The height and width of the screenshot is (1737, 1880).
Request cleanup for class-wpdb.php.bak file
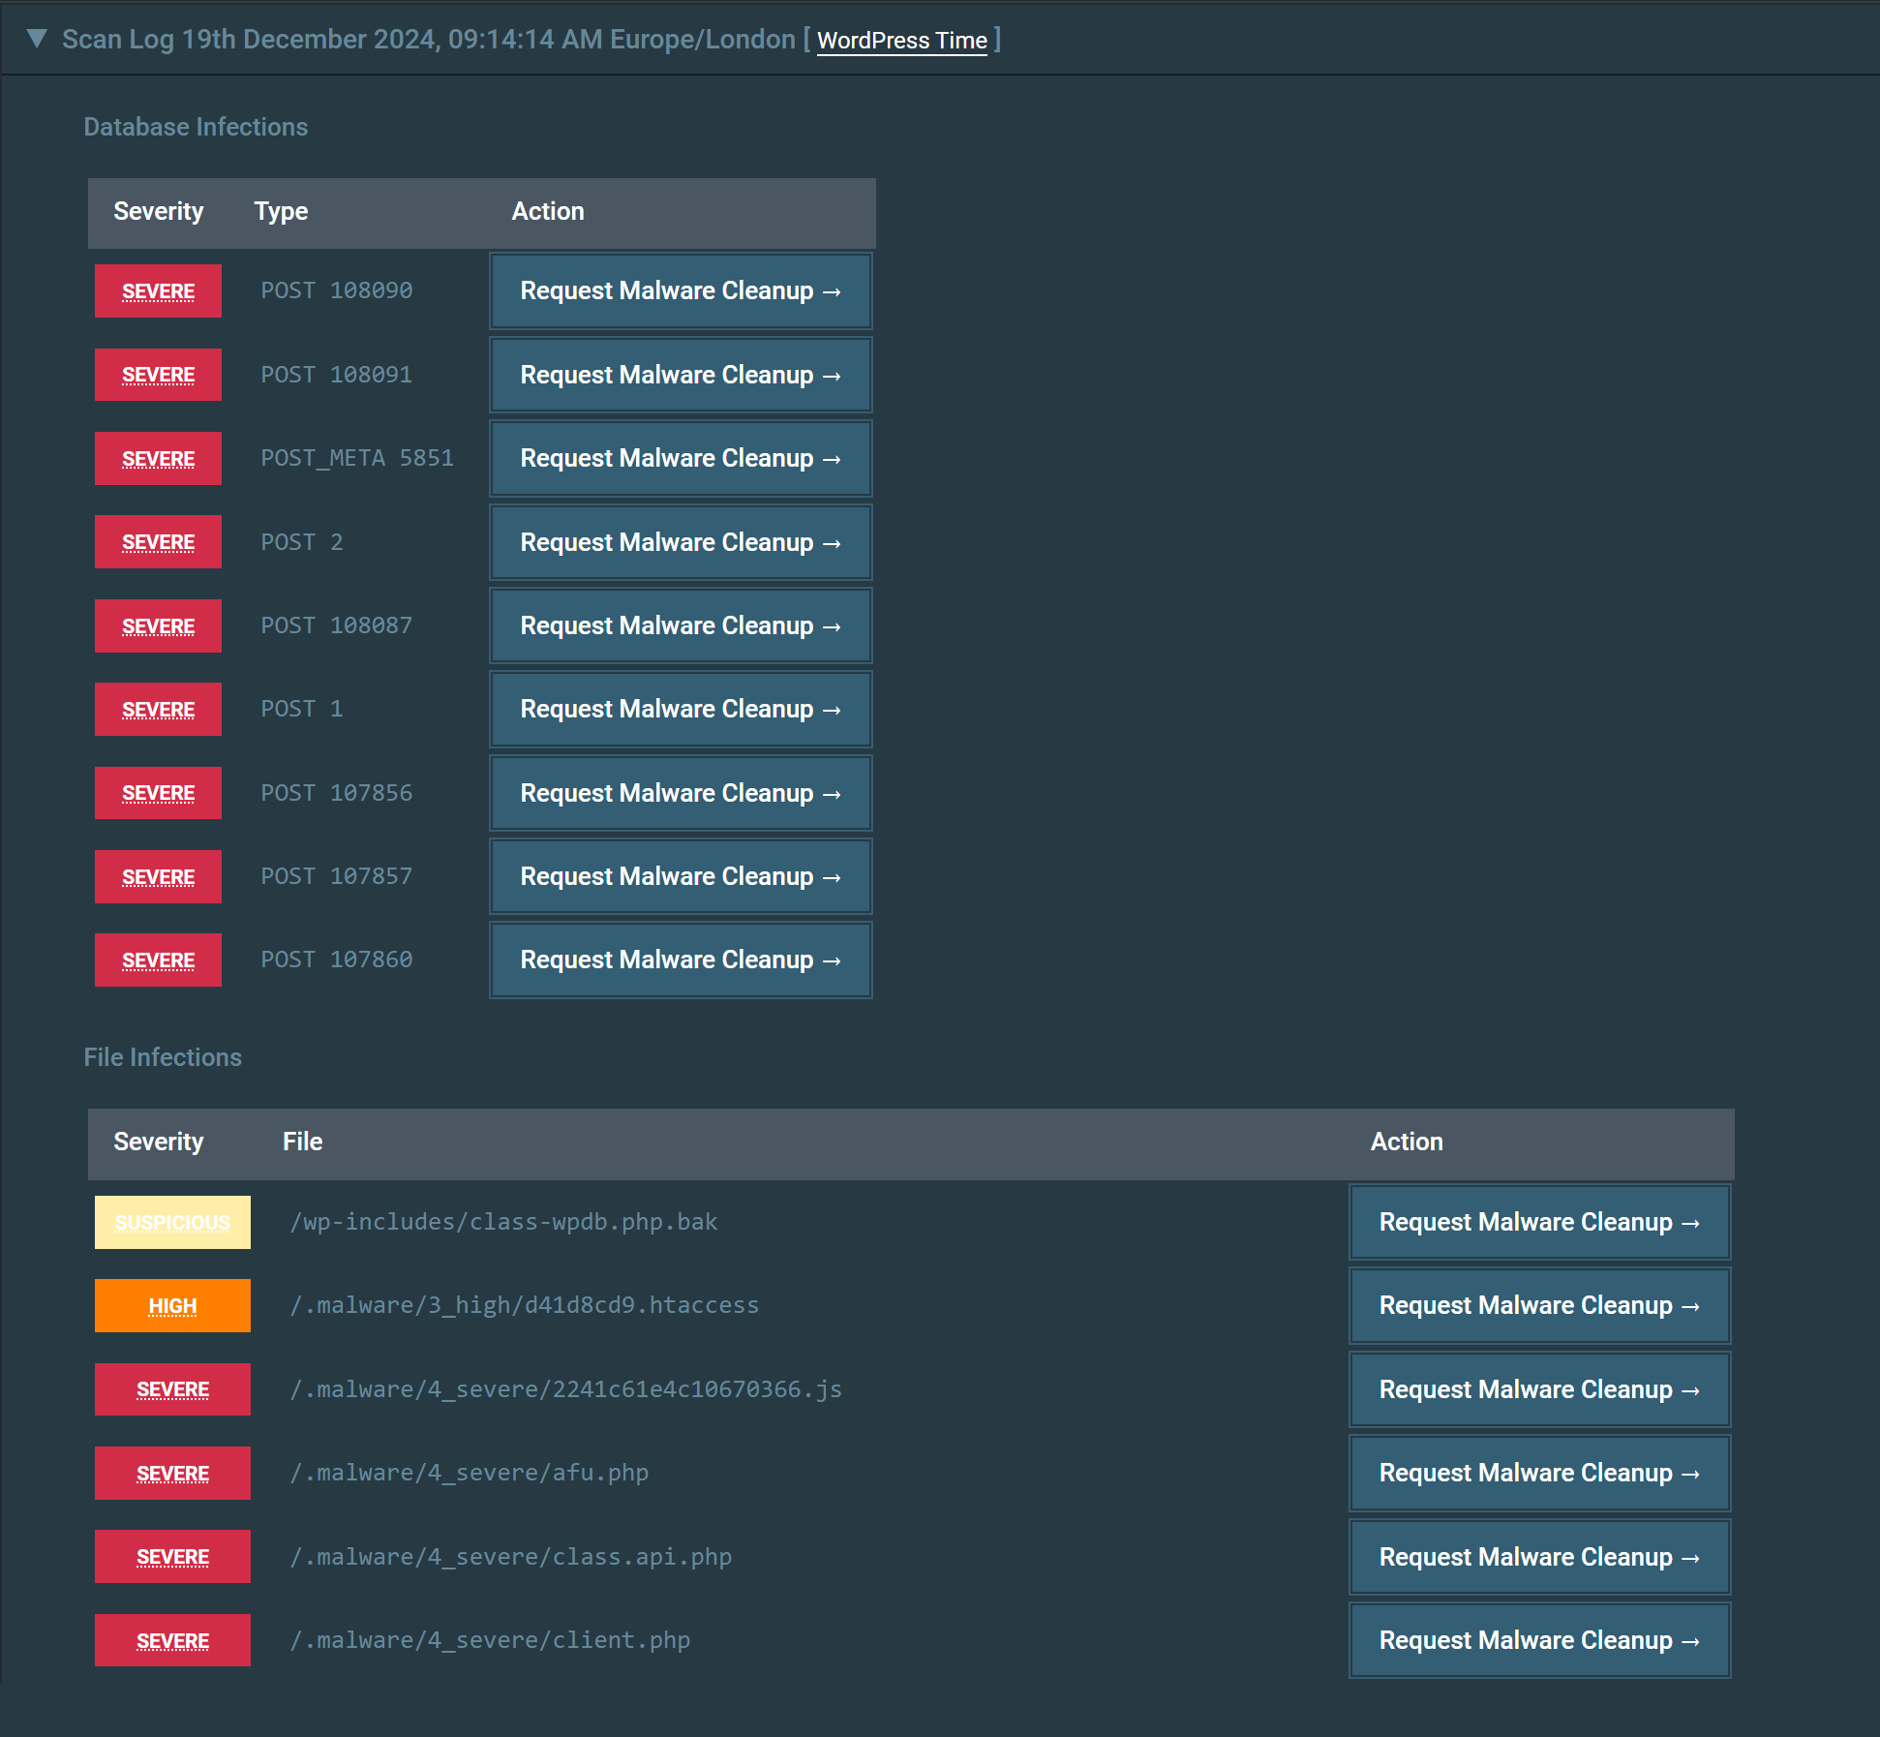1539,1223
